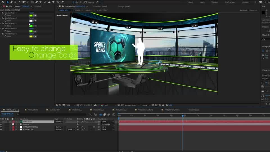Open the workspace overflow chevron

click(x=255, y=2)
